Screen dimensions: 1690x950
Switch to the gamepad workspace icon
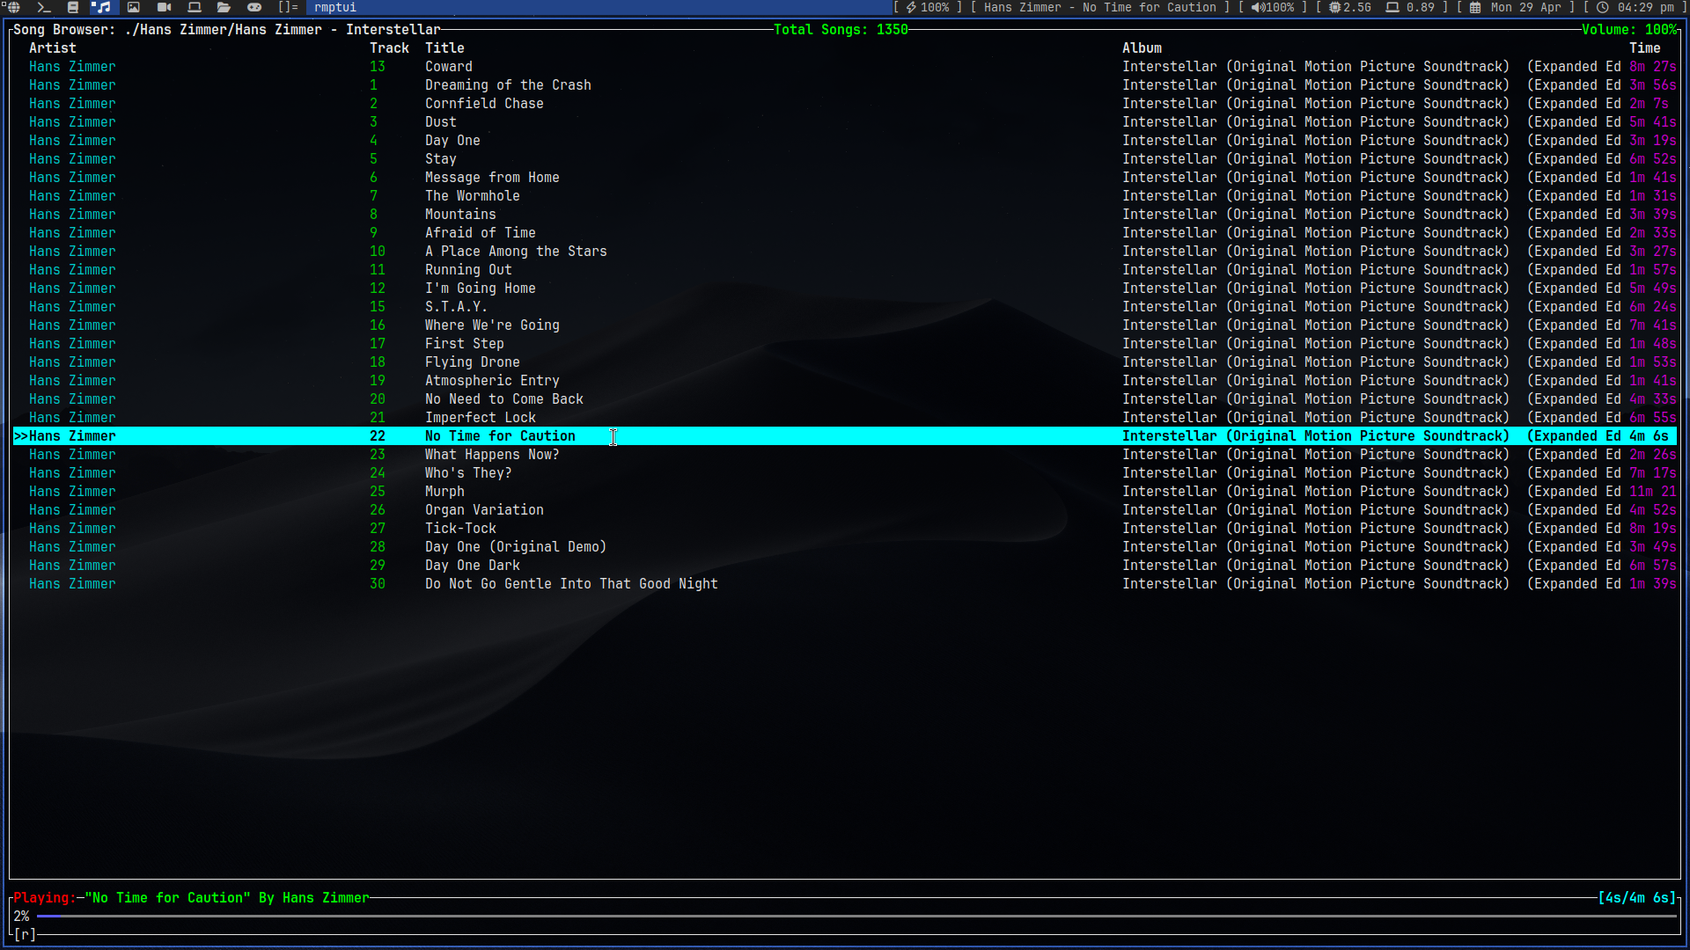point(254,7)
